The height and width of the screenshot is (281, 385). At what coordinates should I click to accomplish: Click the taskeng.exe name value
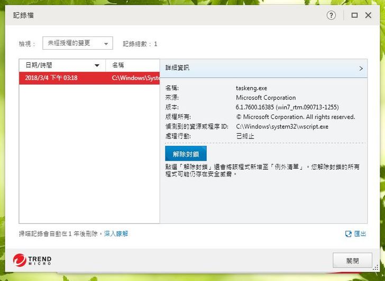251,88
